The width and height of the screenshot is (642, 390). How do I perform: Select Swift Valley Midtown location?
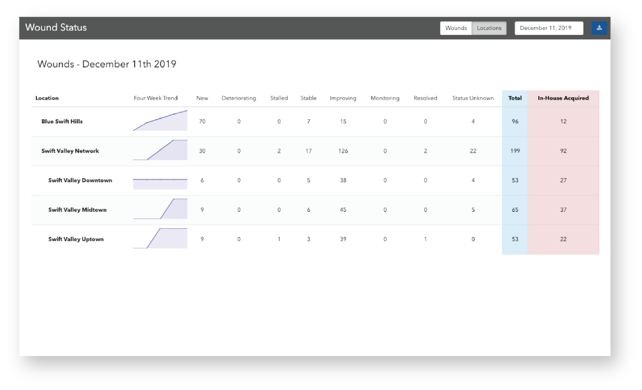[77, 210]
